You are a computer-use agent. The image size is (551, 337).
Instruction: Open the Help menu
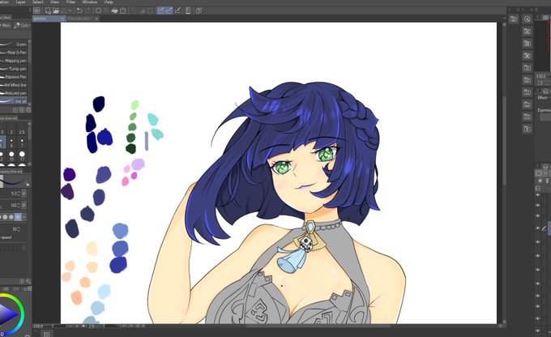pyautogui.click(x=109, y=2)
